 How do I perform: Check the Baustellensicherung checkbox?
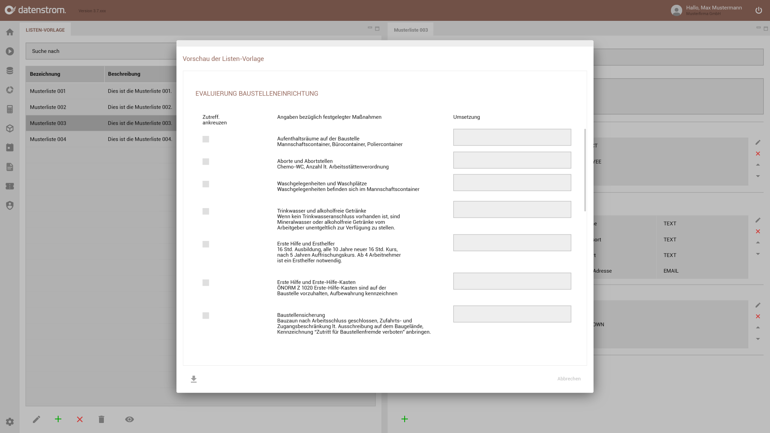coord(206,316)
